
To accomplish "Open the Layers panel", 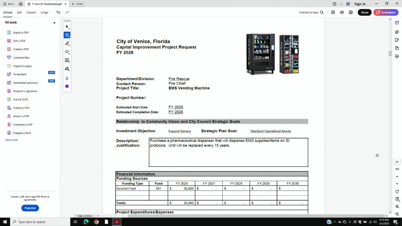I will [x=397, y=56].
